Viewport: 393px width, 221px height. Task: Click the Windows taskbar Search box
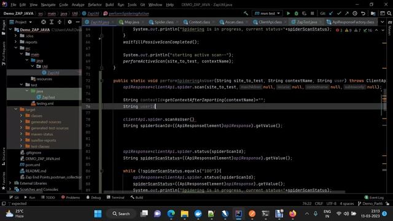pos(122,214)
